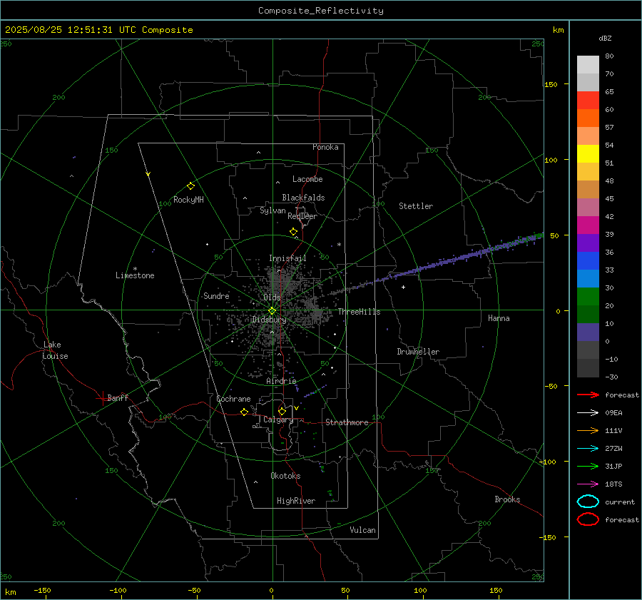Click the radar center diamond near Didsbury
Screen dimensions: 642x600
(x=272, y=311)
